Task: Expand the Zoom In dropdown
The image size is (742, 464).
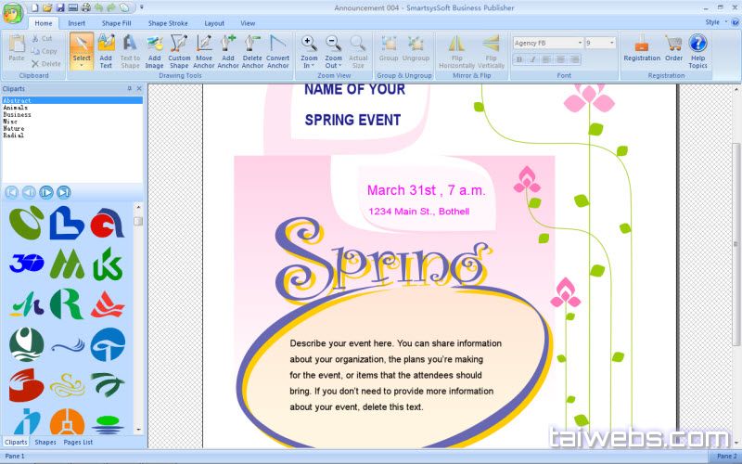Action: pyautogui.click(x=309, y=66)
